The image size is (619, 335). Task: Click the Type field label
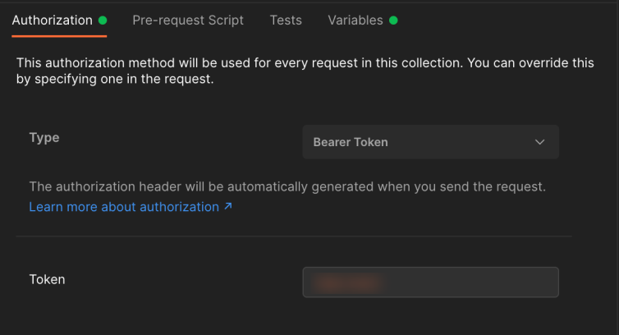(44, 137)
